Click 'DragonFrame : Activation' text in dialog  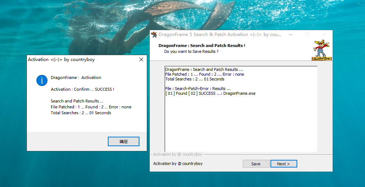[76, 78]
